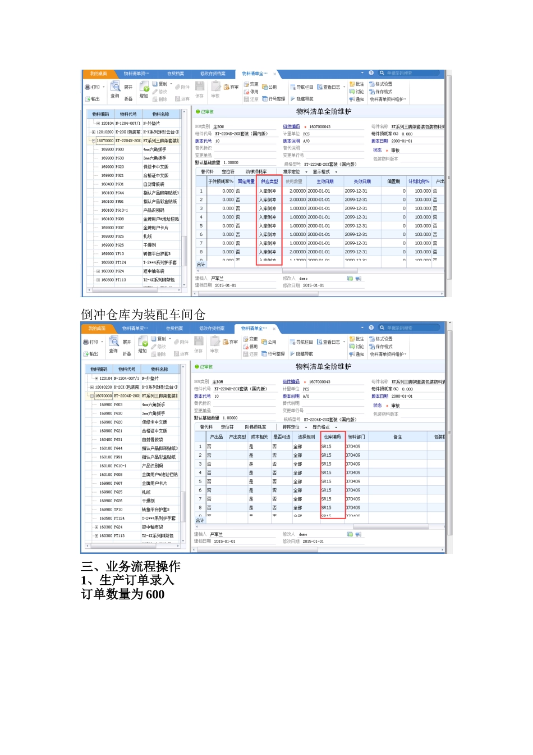Screen dimensions: 533x755
Task: Click 版本说明 link in top screenshot
Action: pyautogui.click(x=291, y=142)
